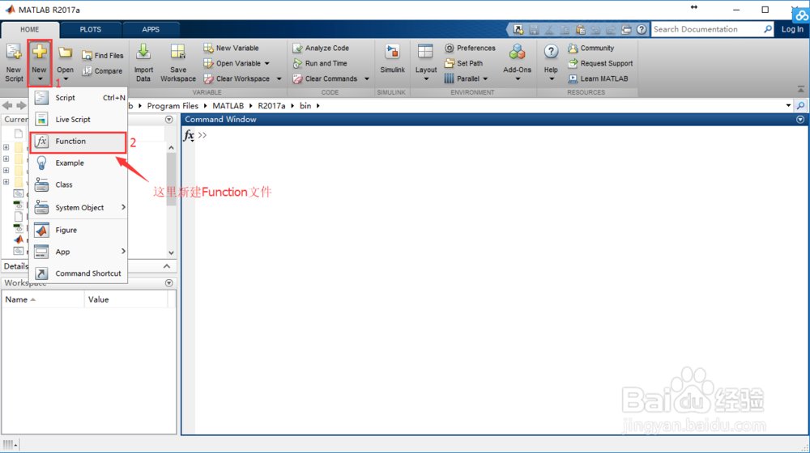Choose Figure from New menu

[78, 230]
